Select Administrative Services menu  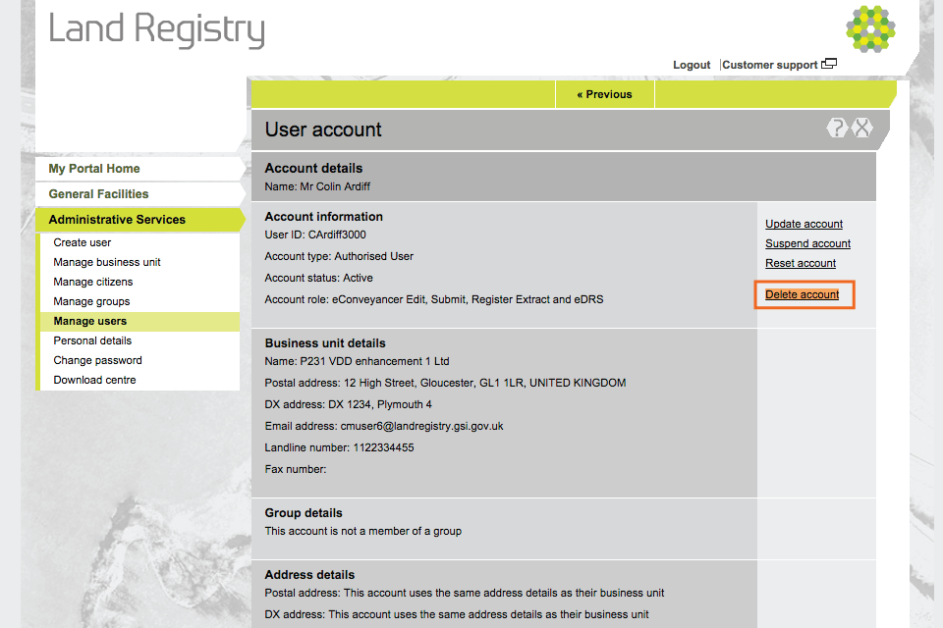(x=139, y=220)
